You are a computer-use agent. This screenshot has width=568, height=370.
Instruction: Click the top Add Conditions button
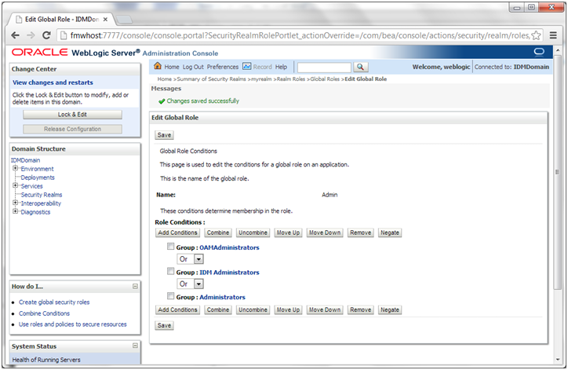(x=177, y=233)
